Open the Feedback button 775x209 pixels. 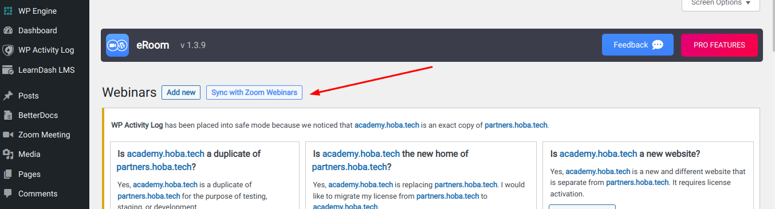(x=638, y=45)
